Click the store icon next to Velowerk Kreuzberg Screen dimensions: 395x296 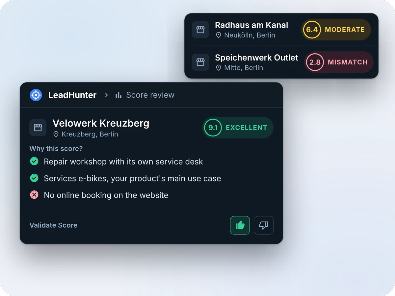[38, 128]
